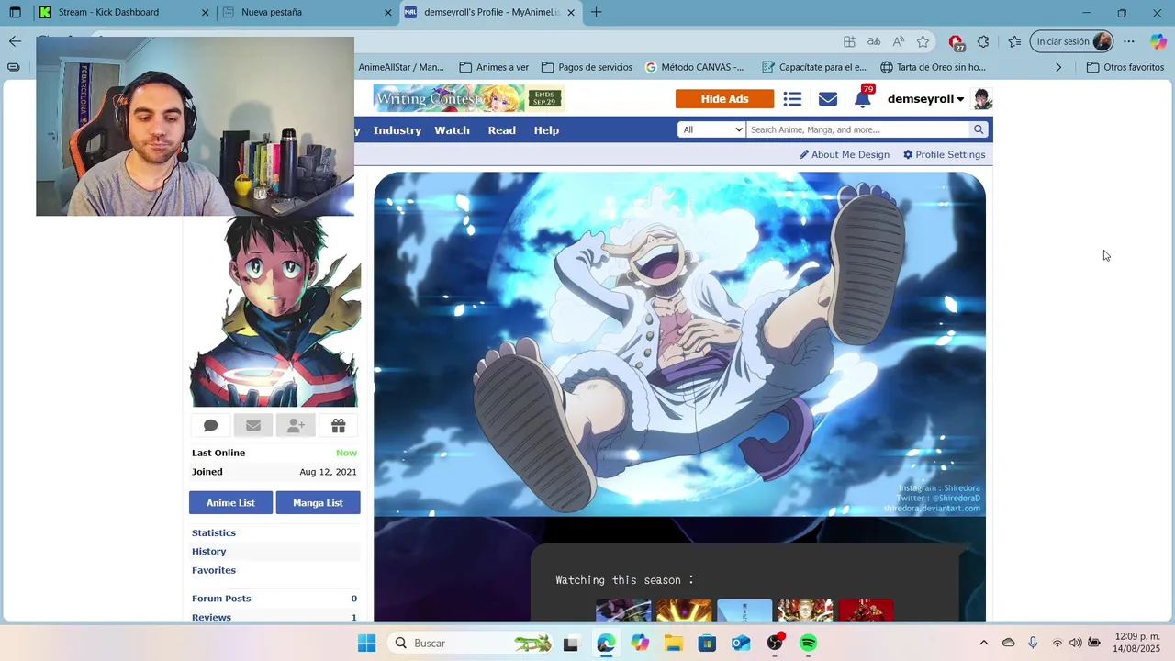Click the add friend icon under the profile picture
Image resolution: width=1175 pixels, height=661 pixels.
(x=296, y=425)
